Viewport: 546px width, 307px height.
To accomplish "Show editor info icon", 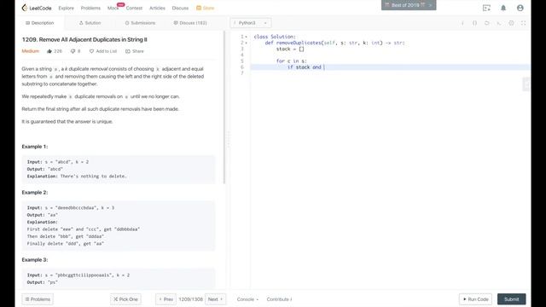I will pos(462,23).
